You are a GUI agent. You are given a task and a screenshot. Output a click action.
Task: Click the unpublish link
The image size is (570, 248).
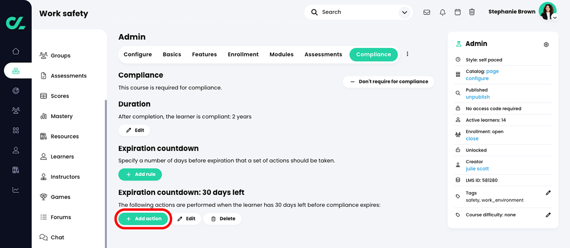click(x=477, y=97)
